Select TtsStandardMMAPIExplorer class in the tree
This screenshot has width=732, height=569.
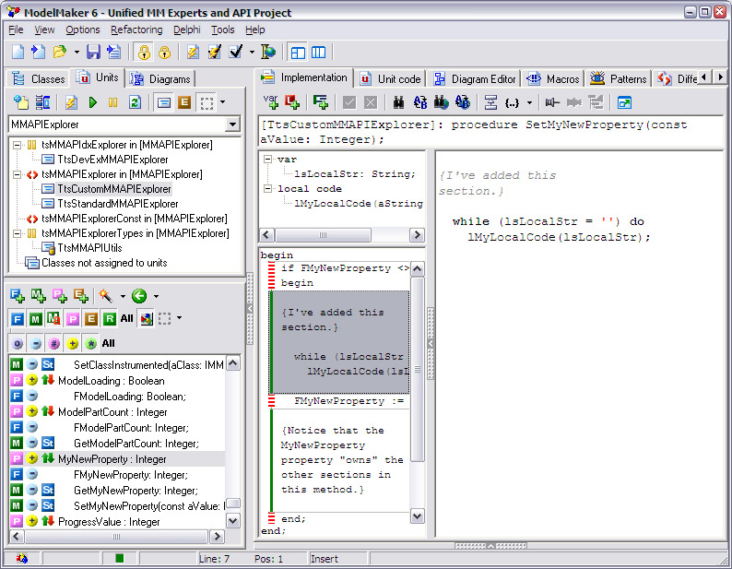tap(117, 204)
